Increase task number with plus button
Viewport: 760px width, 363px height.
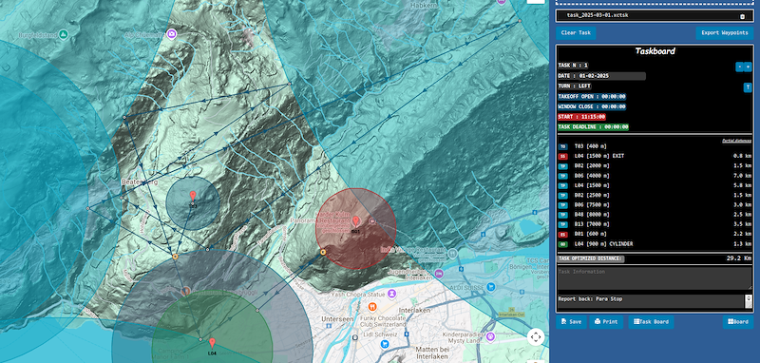click(748, 67)
